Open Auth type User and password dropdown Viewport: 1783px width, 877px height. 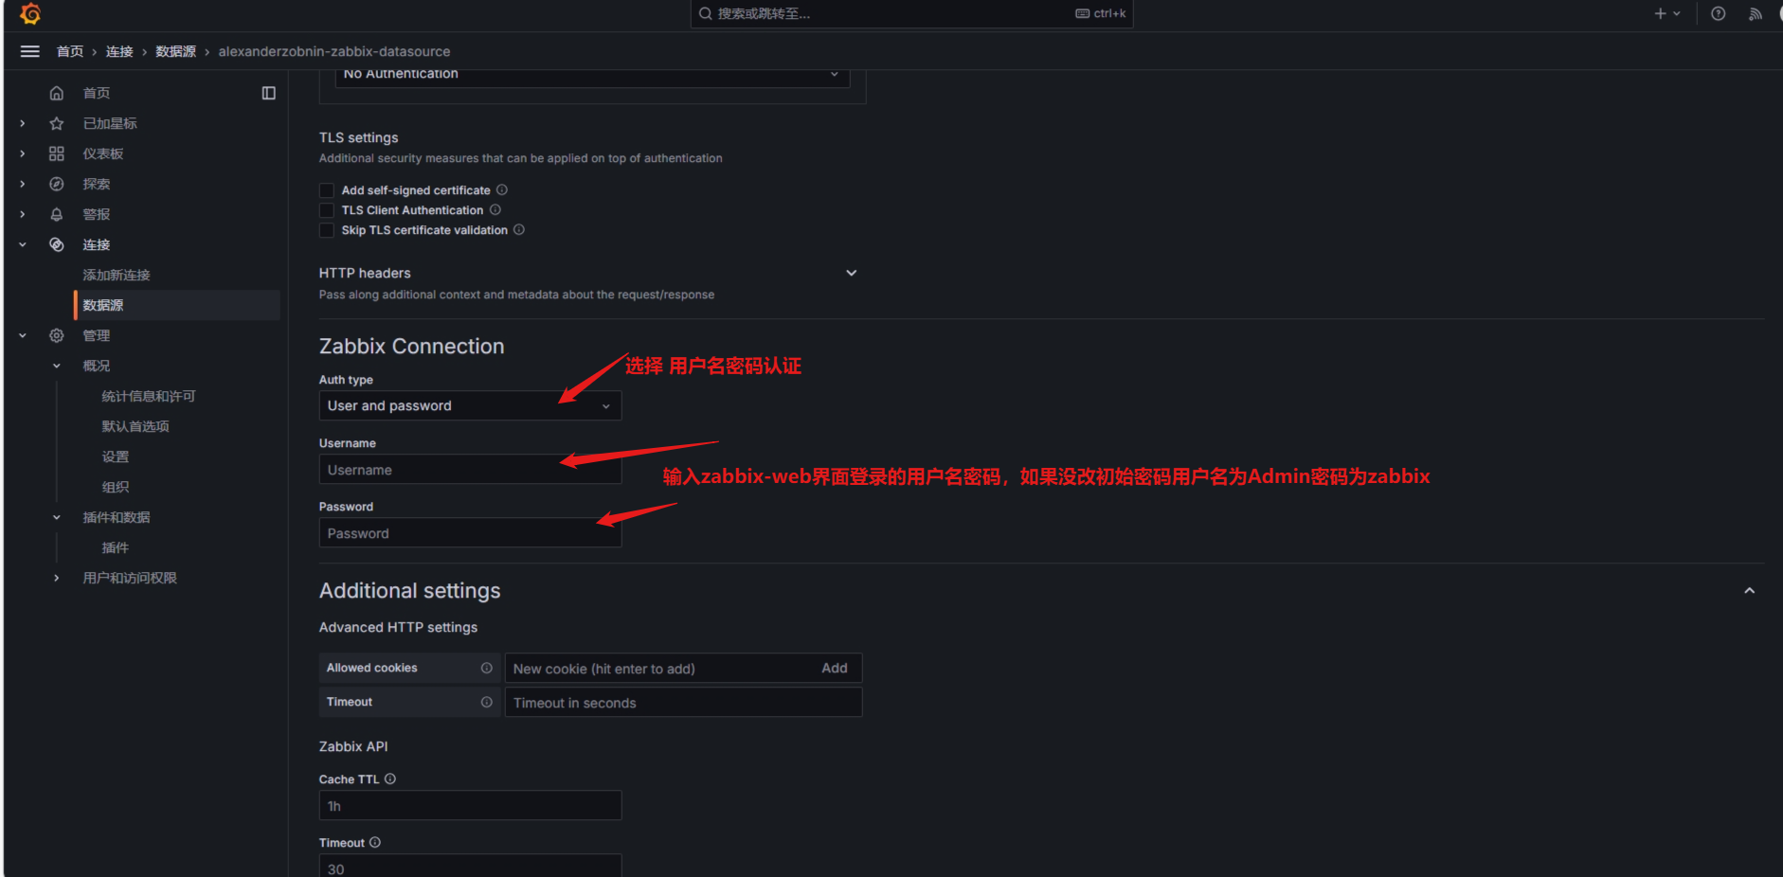470,405
